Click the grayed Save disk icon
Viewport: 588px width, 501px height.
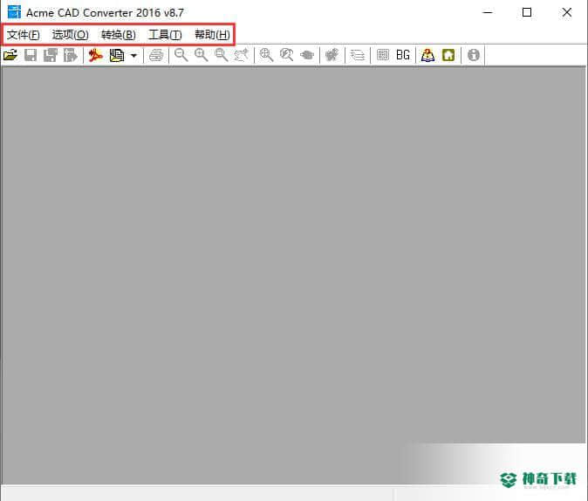(31, 55)
